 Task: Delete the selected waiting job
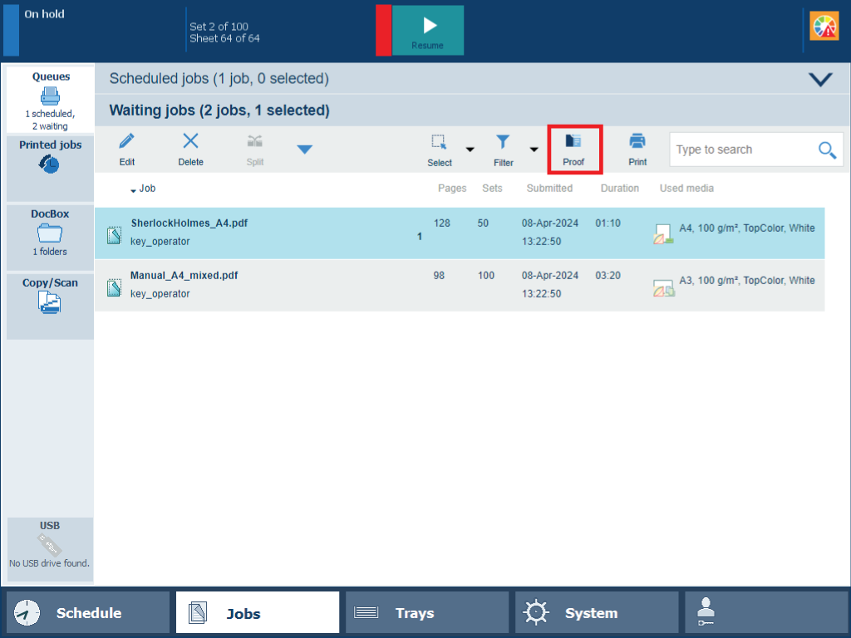point(190,149)
